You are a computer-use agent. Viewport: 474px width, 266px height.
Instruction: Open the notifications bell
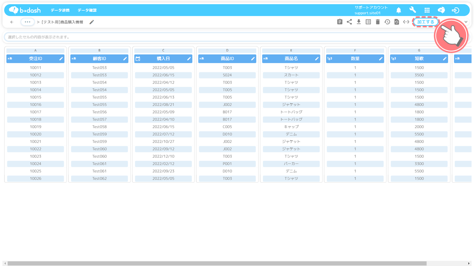399,10
